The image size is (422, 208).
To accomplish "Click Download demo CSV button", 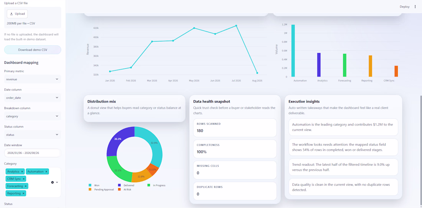I will pyautogui.click(x=33, y=50).
